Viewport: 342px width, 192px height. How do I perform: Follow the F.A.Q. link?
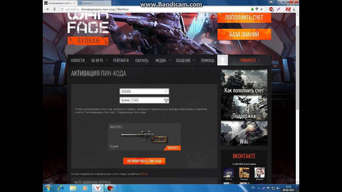point(144,174)
